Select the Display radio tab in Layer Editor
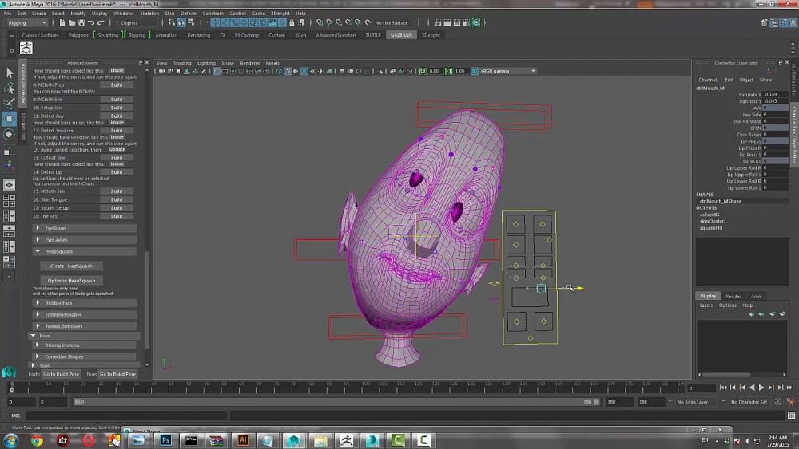799x449 pixels. [708, 296]
